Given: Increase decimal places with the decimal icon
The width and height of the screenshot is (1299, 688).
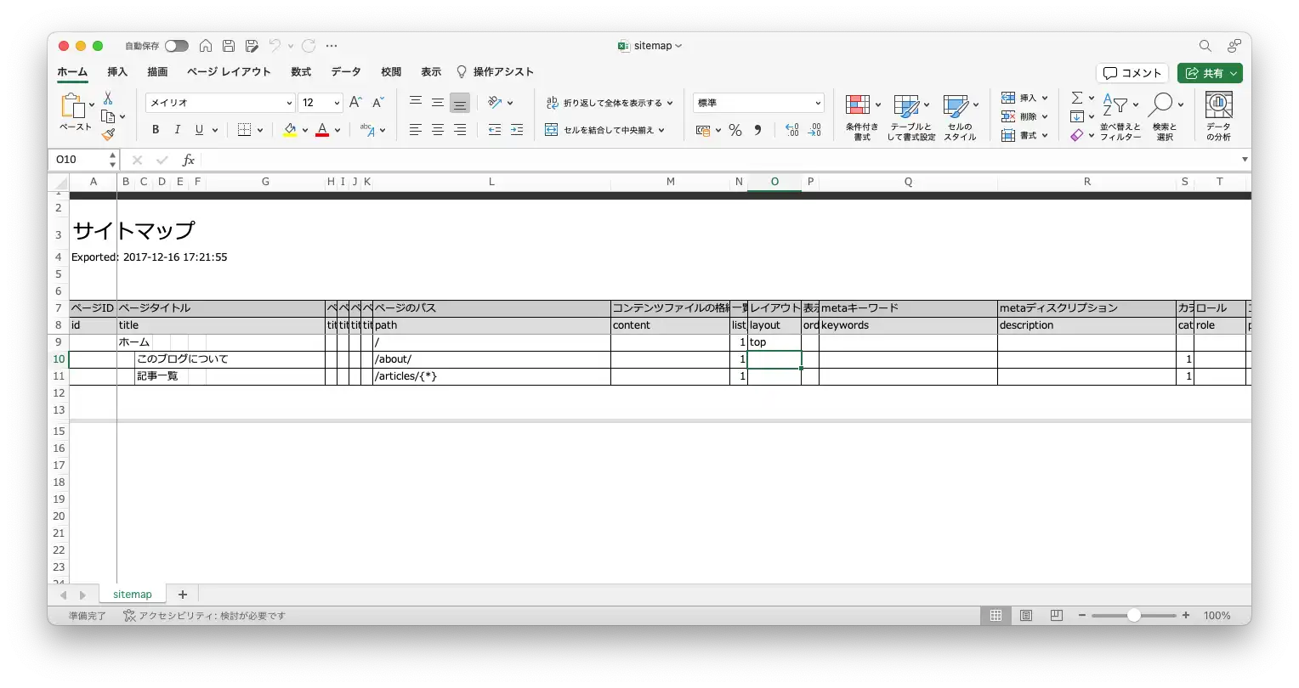Looking at the screenshot, I should pos(791,130).
